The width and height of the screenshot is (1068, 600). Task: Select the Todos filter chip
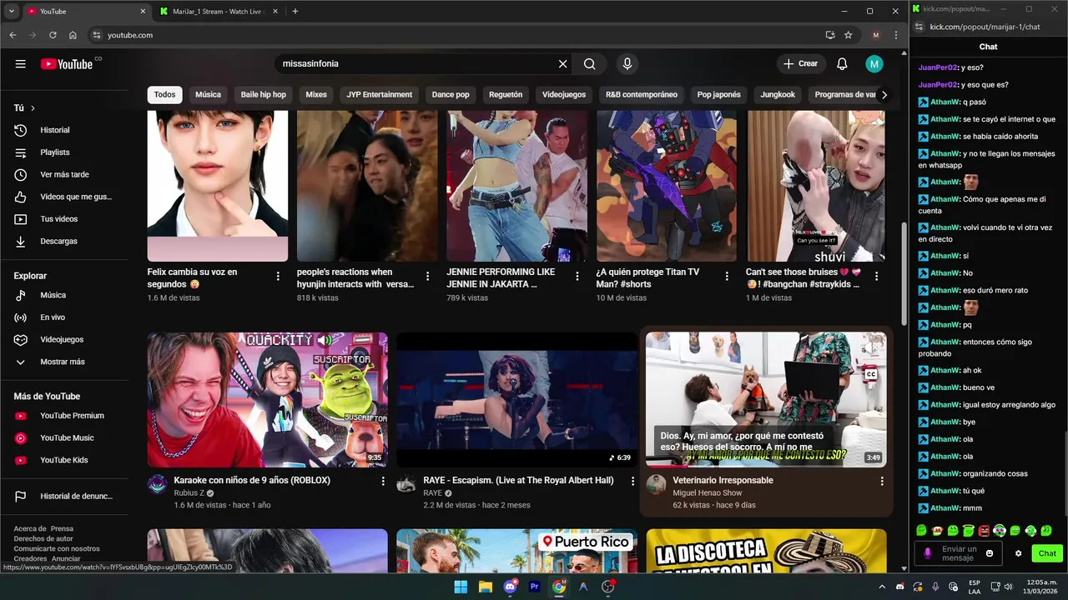164,95
